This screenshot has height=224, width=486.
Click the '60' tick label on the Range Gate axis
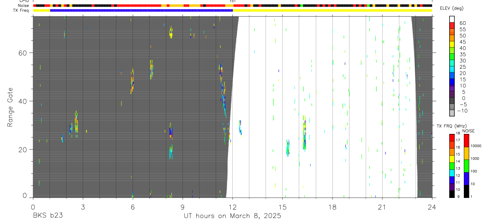[x=23, y=53]
